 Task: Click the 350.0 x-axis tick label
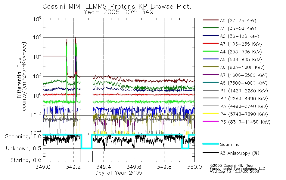coord(194,167)
